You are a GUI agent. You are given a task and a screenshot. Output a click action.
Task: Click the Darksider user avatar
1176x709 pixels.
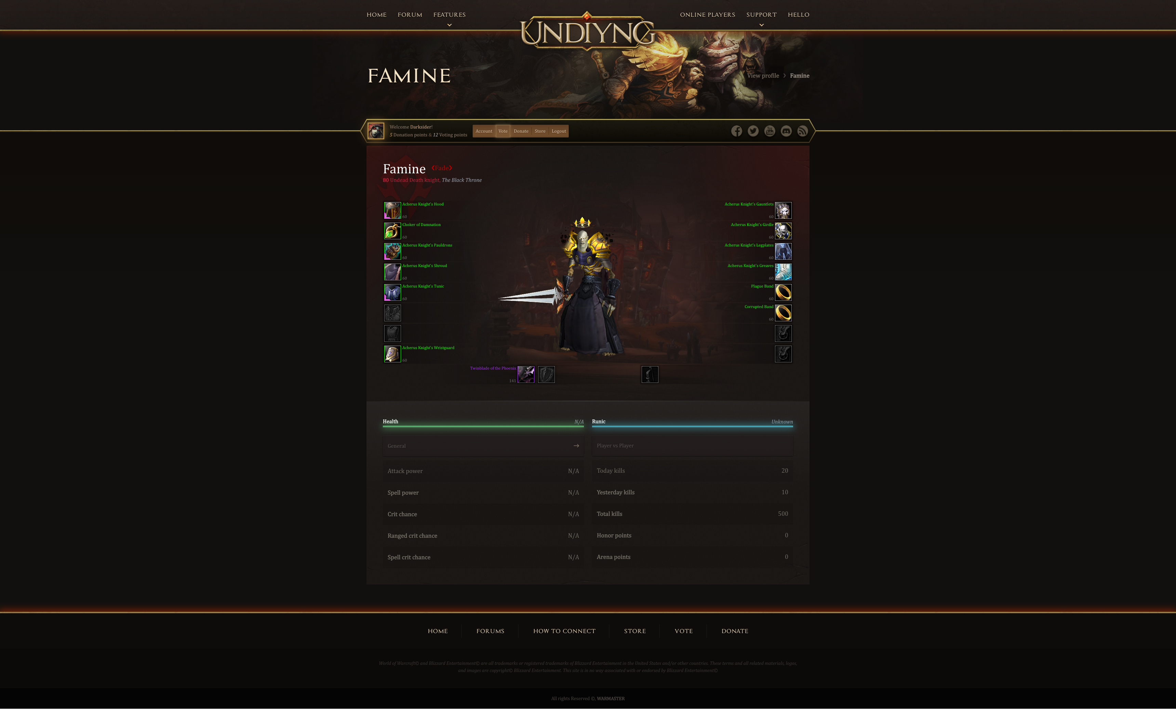pos(376,131)
